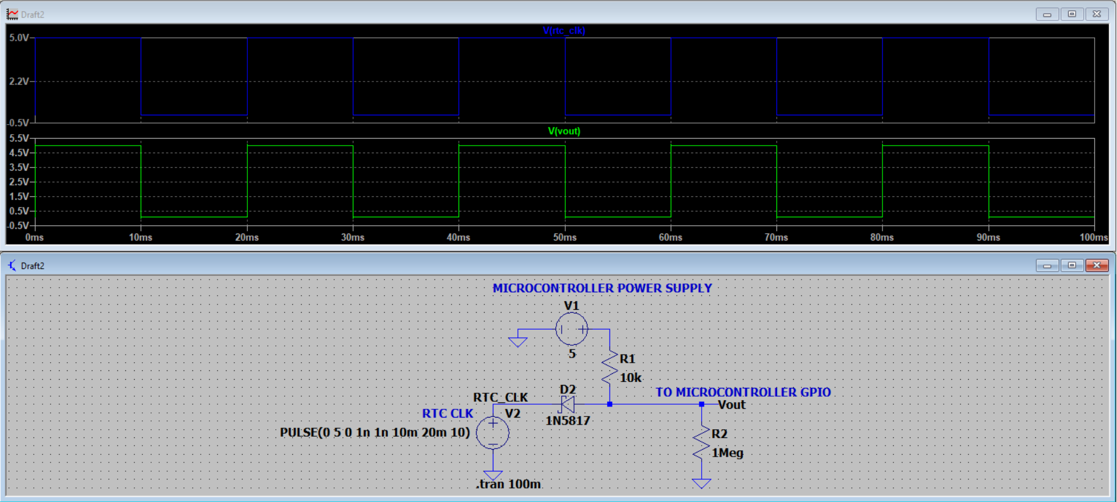Click the schematic window icon in title bar
This screenshot has width=1117, height=502.
pos(12,266)
